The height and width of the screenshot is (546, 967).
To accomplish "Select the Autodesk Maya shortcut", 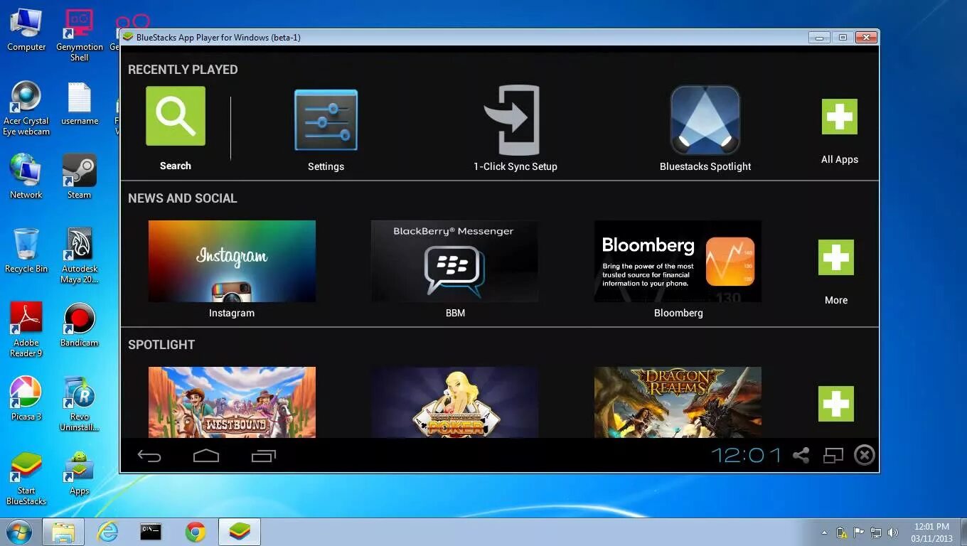I will point(79,256).
